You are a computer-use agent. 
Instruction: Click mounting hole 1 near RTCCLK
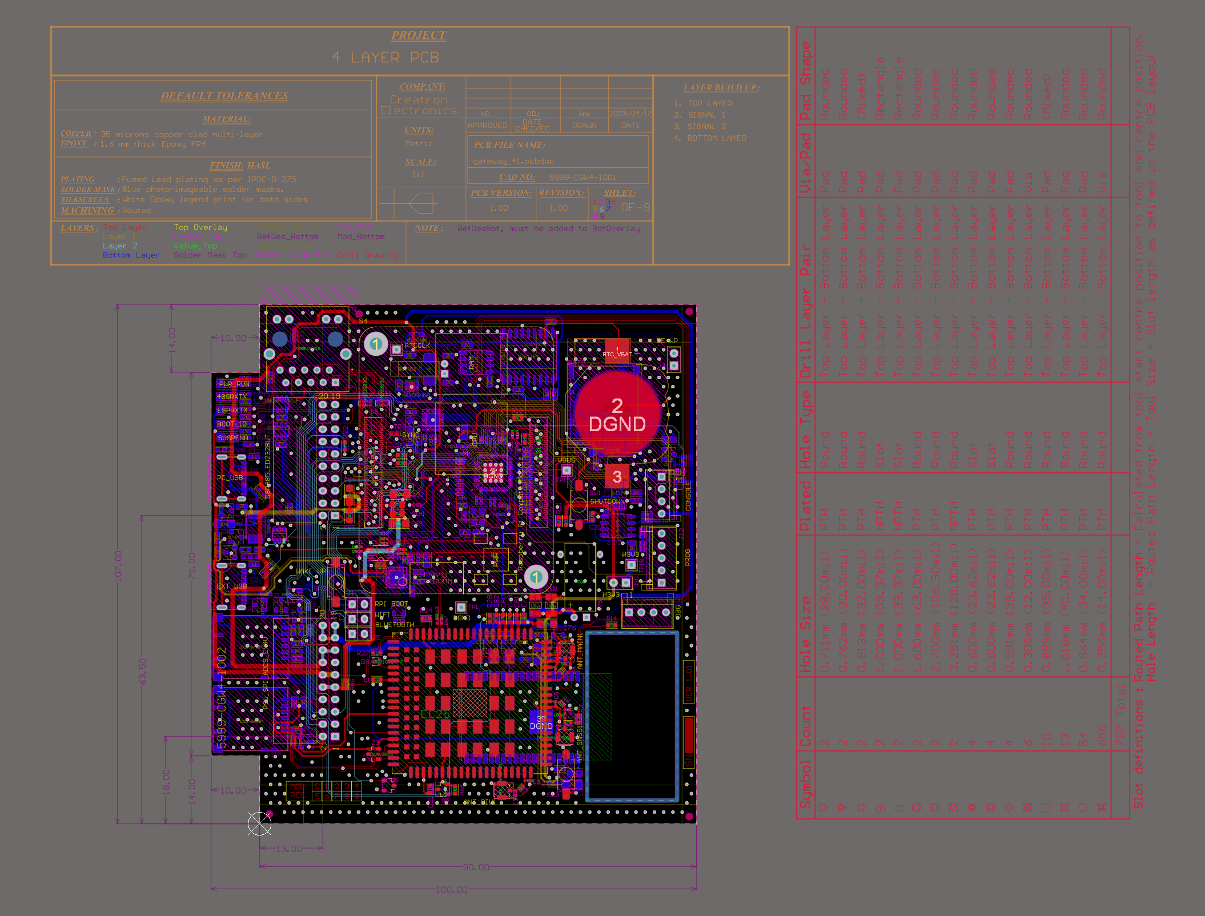(x=376, y=344)
